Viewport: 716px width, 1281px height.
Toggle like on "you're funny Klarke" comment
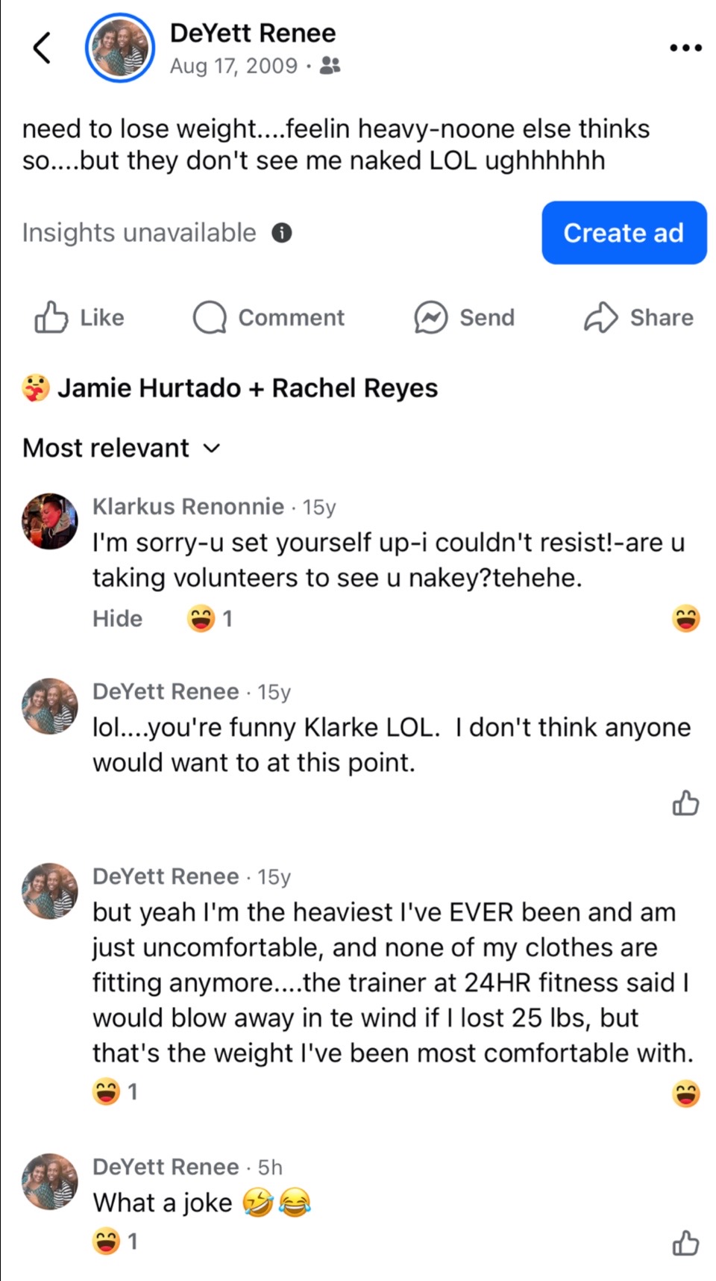pos(685,803)
